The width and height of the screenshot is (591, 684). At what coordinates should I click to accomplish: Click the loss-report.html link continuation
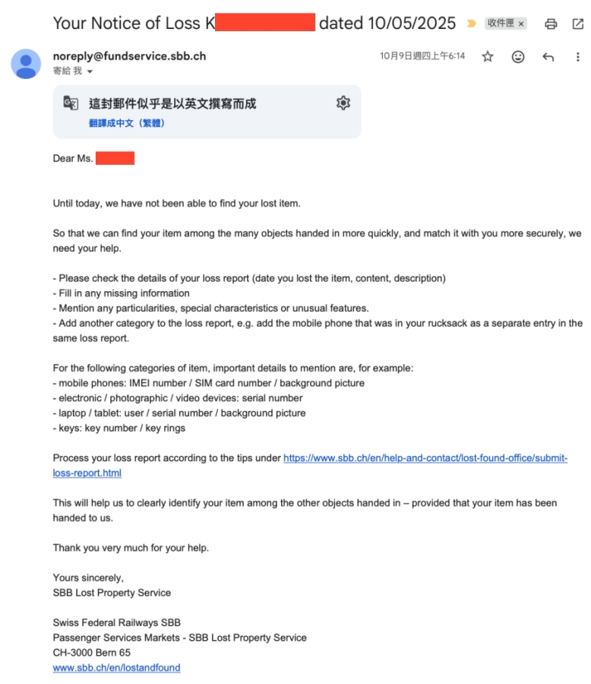87,473
